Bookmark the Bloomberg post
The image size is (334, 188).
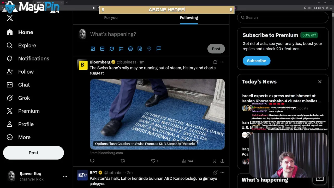click(x=214, y=161)
